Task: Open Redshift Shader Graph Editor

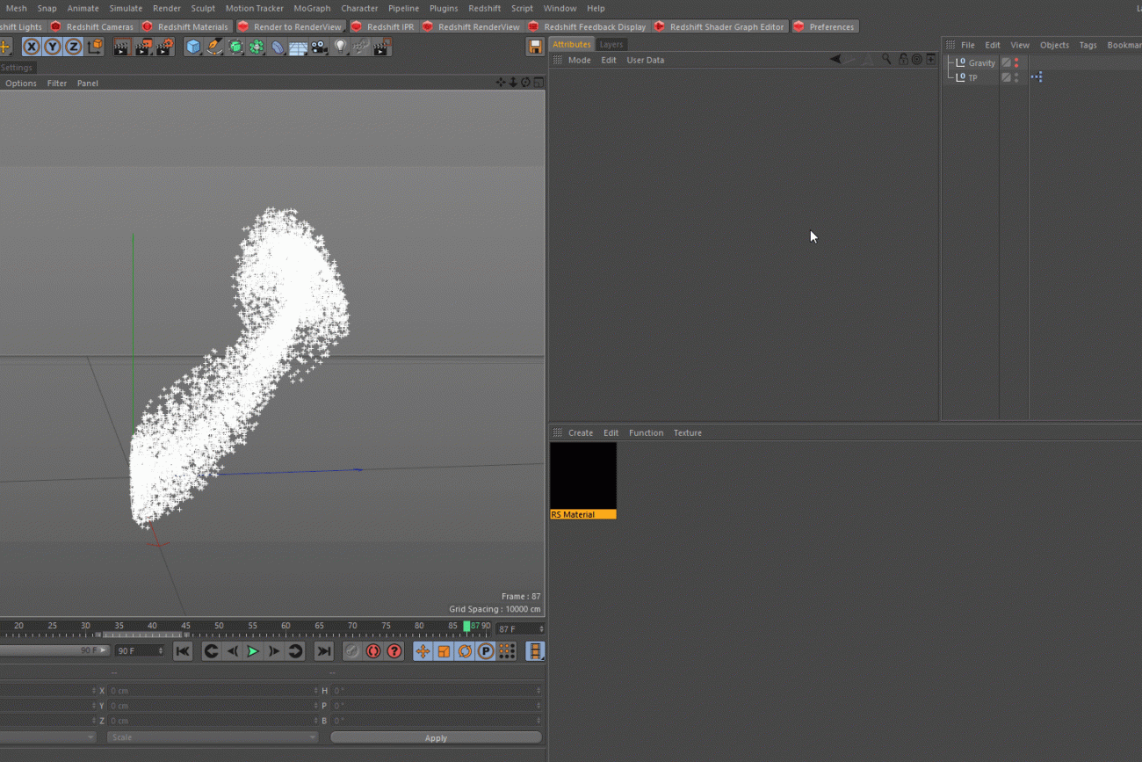Action: click(726, 26)
